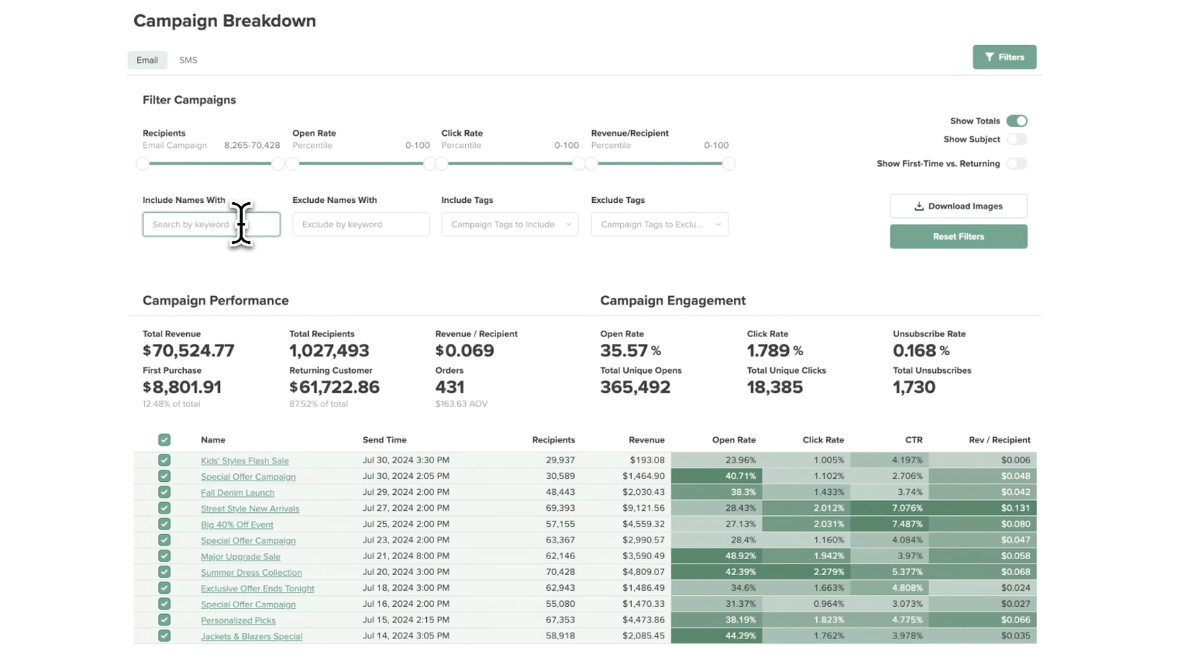Switch to the Email tab
This screenshot has width=1188, height=668.
click(147, 60)
